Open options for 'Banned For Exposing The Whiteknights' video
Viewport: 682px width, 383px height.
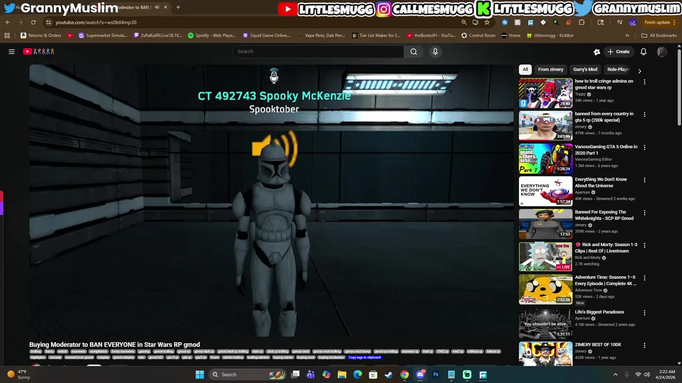[644, 213]
